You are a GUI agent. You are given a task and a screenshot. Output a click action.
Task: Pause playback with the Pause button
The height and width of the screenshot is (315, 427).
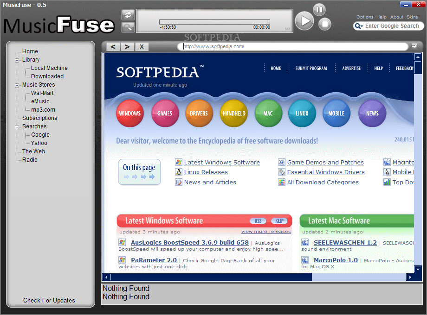[319, 10]
